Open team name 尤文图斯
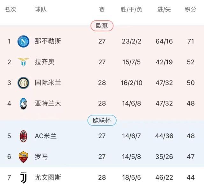 (x=48, y=177)
